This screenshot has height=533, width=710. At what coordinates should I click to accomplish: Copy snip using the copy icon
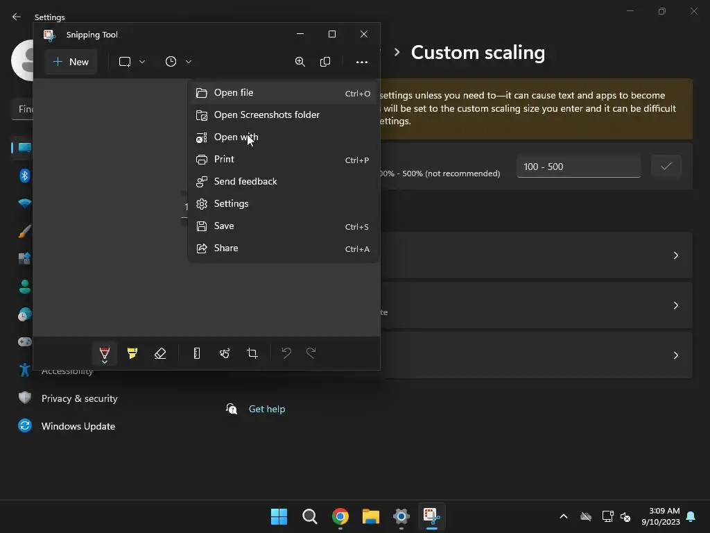pos(325,62)
